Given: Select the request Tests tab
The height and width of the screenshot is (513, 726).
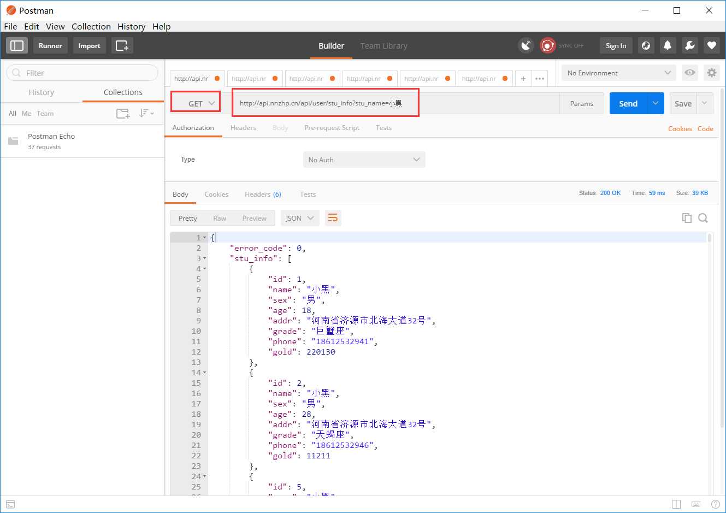Looking at the screenshot, I should pos(383,128).
